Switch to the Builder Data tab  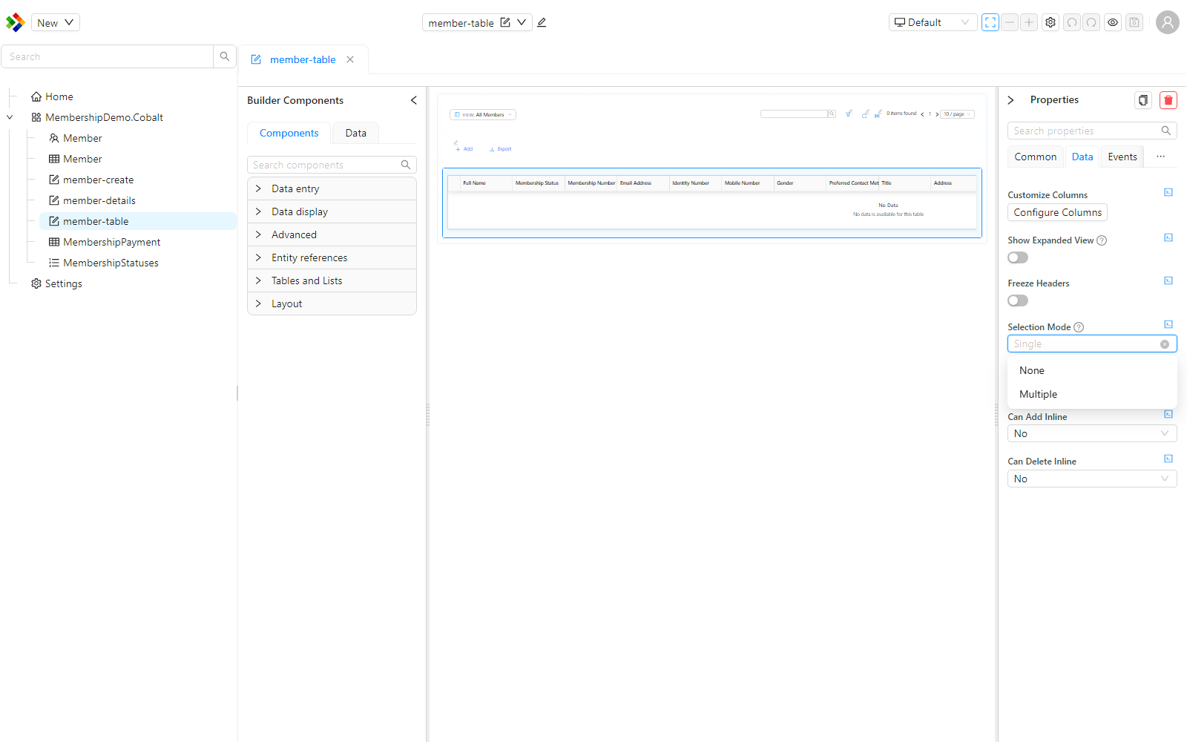coord(356,133)
